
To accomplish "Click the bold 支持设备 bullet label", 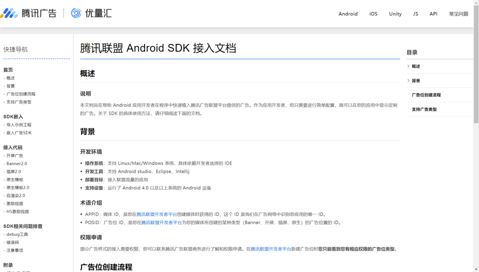I will [94, 188].
